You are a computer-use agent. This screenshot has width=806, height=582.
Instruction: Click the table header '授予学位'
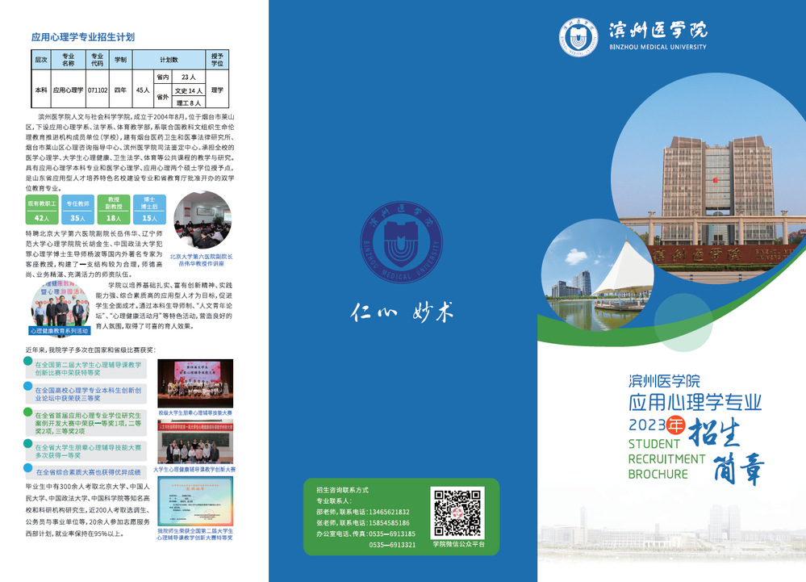[218, 60]
